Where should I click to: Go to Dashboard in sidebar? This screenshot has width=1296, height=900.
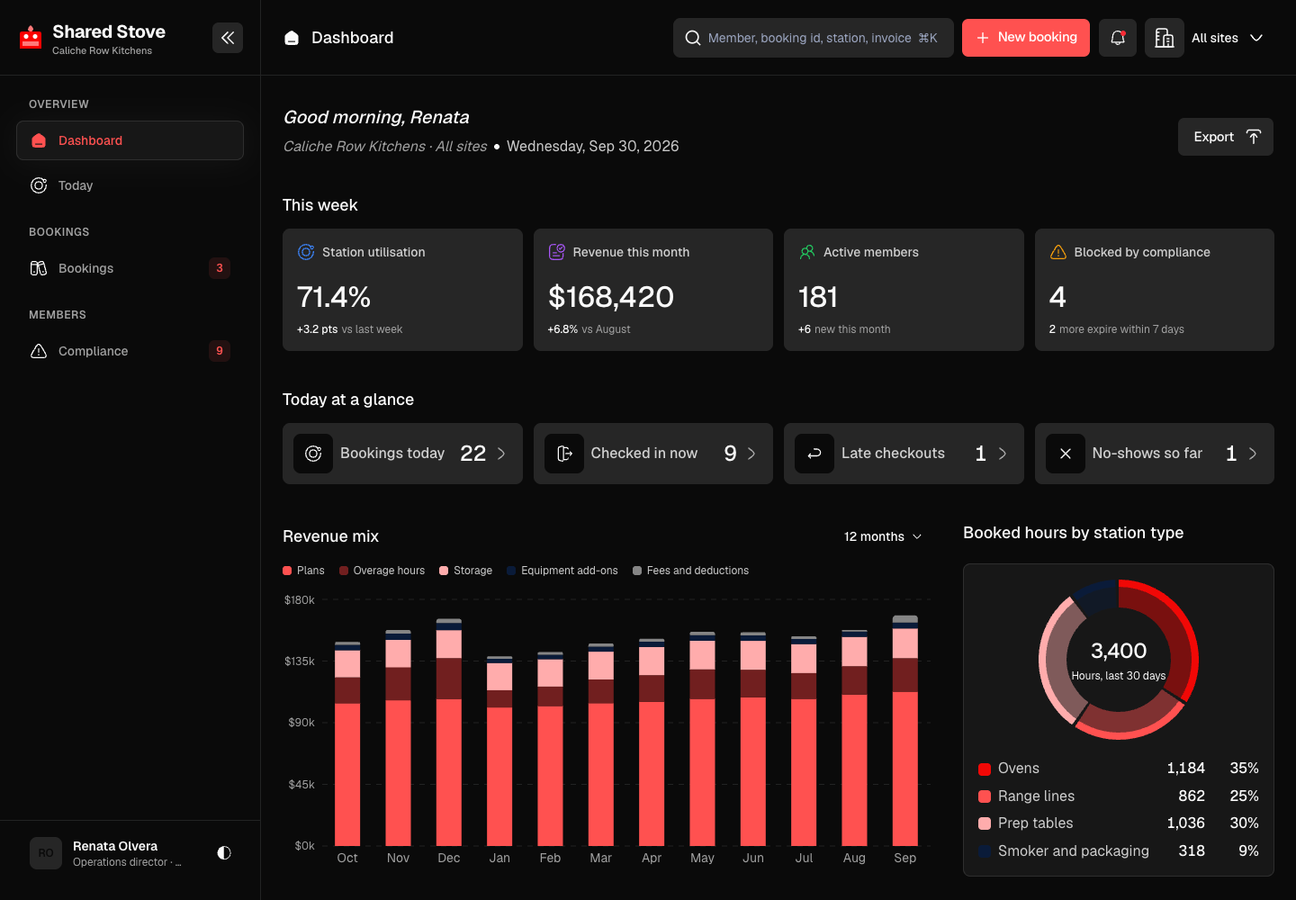[130, 140]
